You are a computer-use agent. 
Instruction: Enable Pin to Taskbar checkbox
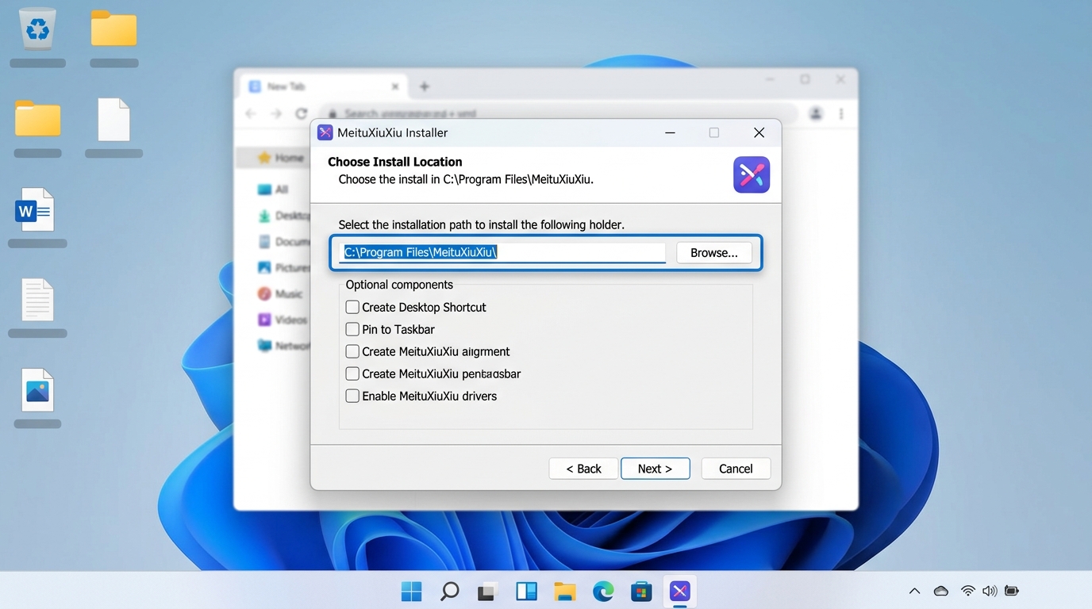click(x=352, y=329)
